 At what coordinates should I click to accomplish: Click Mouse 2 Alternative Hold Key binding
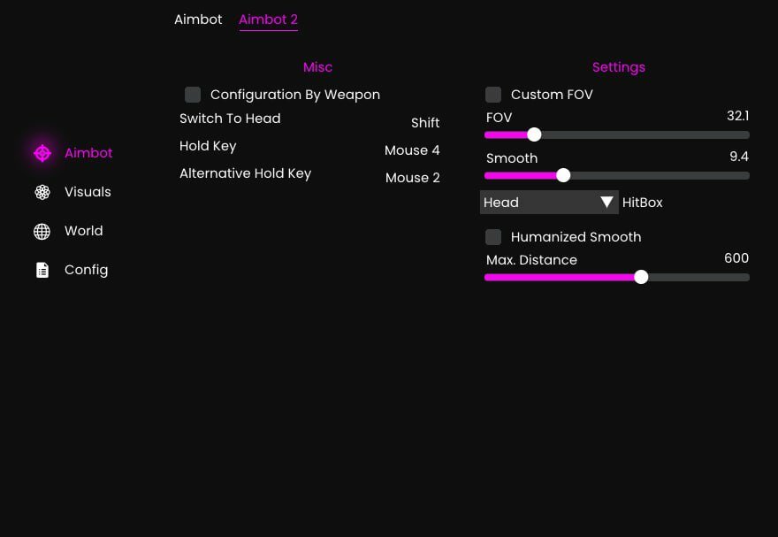tap(412, 178)
